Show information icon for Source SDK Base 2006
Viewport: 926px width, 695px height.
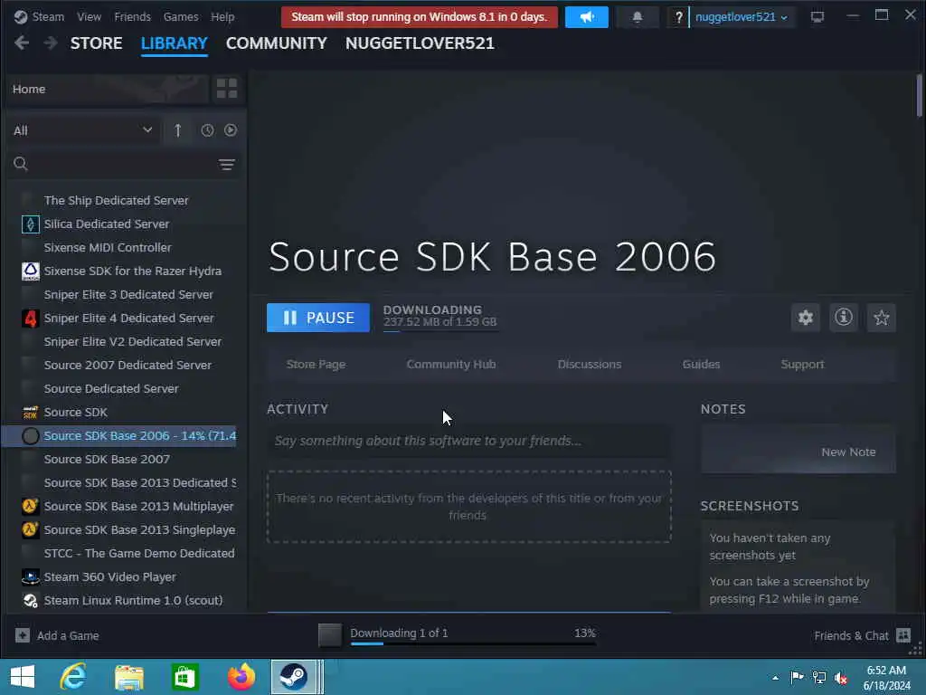(x=844, y=318)
